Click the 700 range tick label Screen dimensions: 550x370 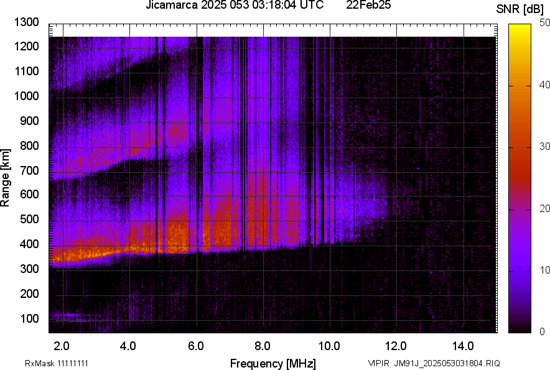29,170
